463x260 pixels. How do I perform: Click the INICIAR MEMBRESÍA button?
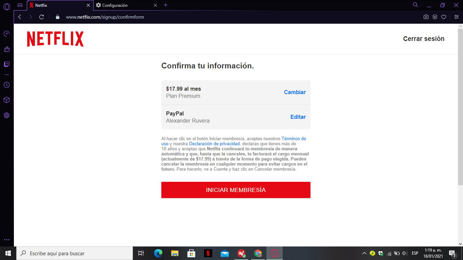coord(236,190)
